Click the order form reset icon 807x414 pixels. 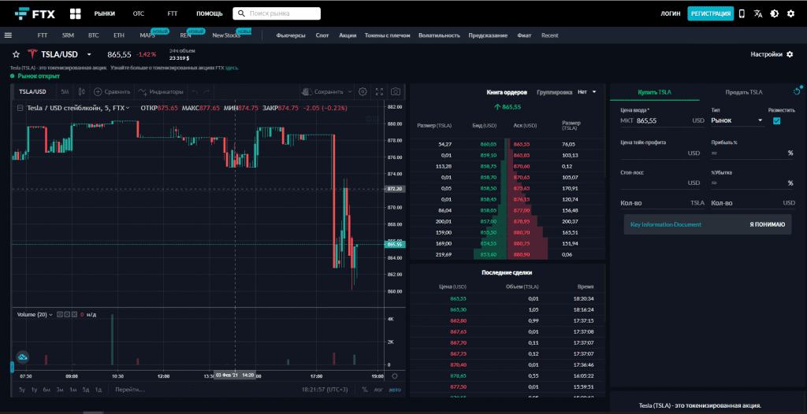click(798, 91)
